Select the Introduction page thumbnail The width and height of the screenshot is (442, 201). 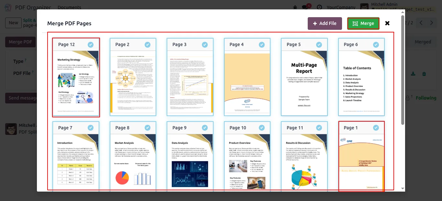pyautogui.click(x=76, y=162)
